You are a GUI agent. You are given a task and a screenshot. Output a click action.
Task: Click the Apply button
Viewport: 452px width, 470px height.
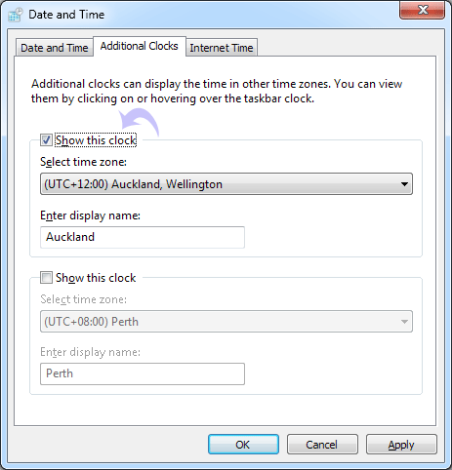[x=401, y=445]
